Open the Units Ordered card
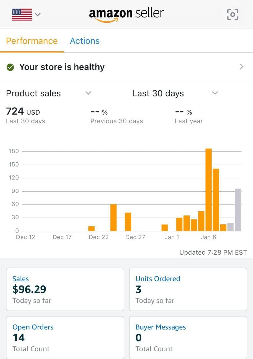Image resolution: width=253 pixels, height=359 pixels. coord(188,289)
